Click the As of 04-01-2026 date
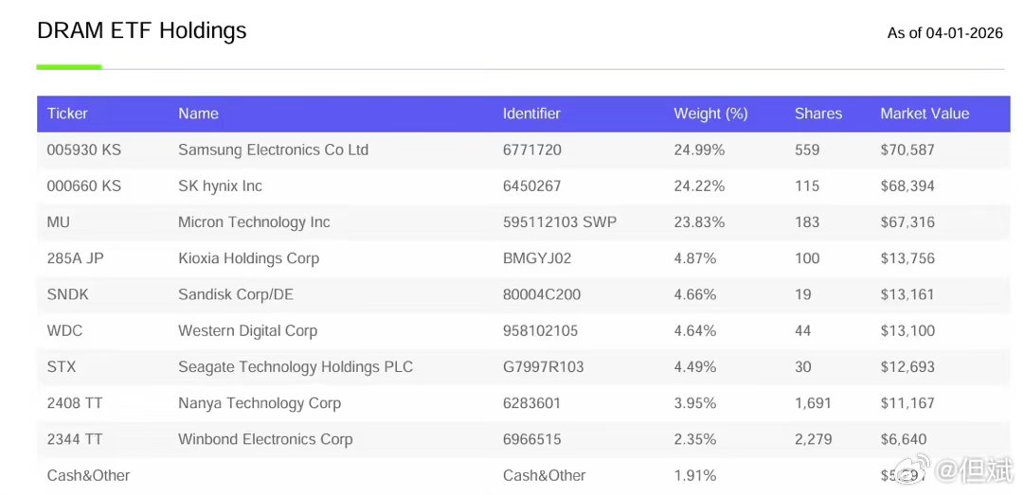1023x495 pixels. point(944,33)
